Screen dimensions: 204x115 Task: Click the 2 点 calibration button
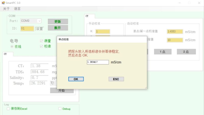coord(186,52)
